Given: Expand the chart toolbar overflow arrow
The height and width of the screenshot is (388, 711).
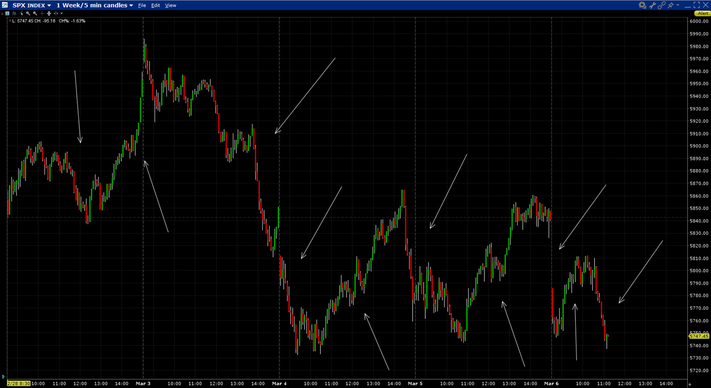Looking at the screenshot, I should (x=62, y=14).
